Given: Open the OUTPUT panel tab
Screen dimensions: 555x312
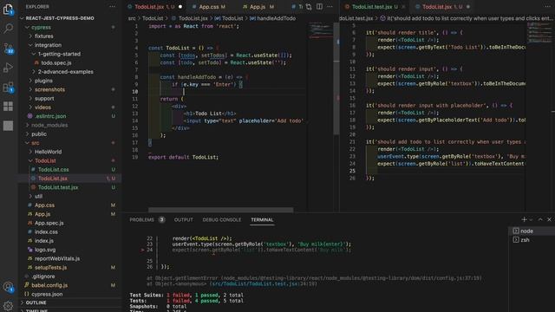Looking at the screenshot, I should pos(183,219).
